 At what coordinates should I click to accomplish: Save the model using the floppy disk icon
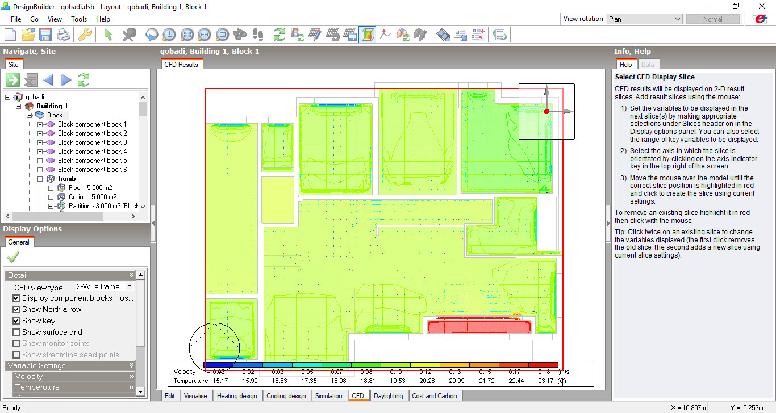(x=45, y=35)
